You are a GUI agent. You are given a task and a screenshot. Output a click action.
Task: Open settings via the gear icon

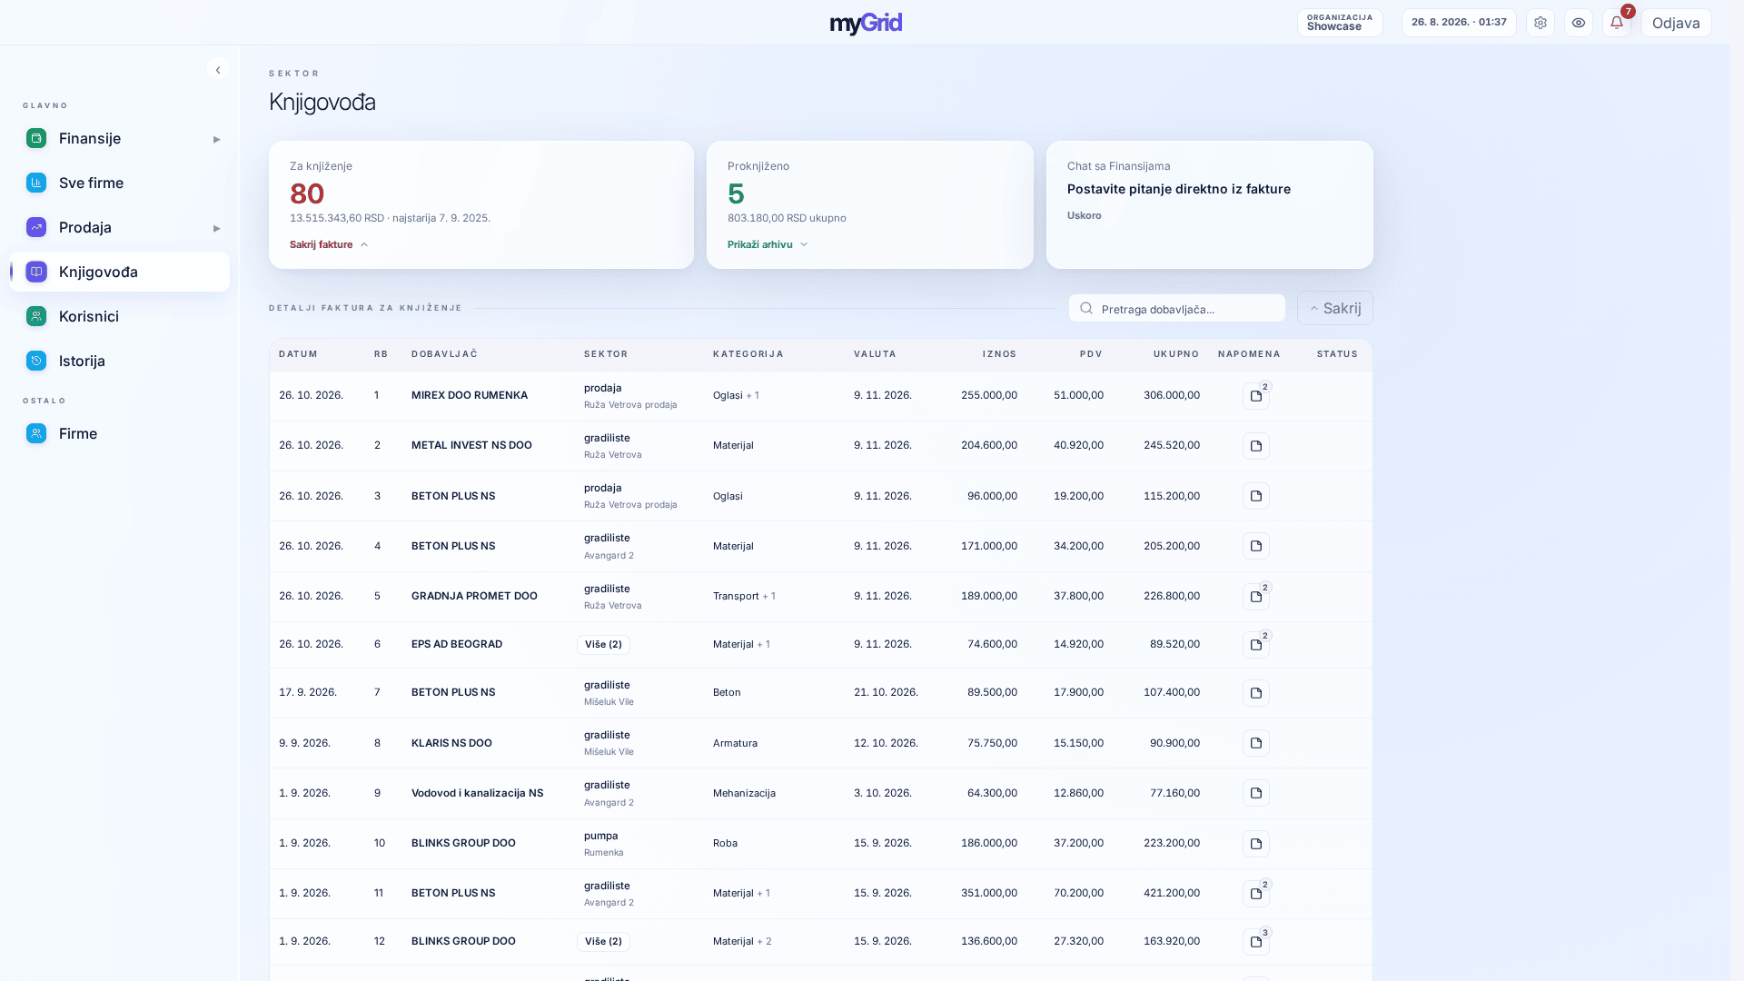(x=1541, y=23)
